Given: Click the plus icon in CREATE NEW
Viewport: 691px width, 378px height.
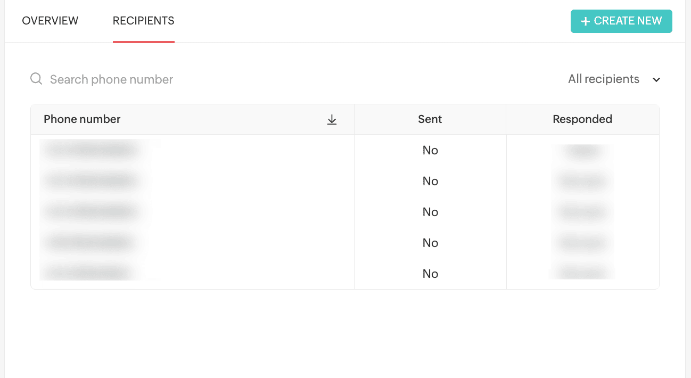Looking at the screenshot, I should (x=586, y=21).
